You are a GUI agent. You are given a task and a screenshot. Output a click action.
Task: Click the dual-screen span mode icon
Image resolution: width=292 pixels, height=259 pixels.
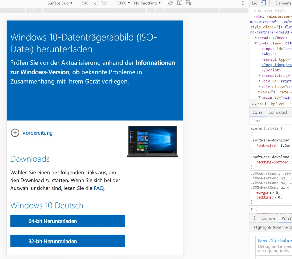pyautogui.click(x=180, y=3)
